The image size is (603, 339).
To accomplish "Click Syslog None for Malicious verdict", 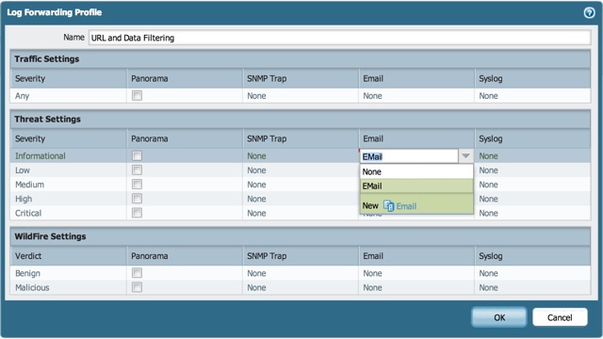I will coord(488,287).
